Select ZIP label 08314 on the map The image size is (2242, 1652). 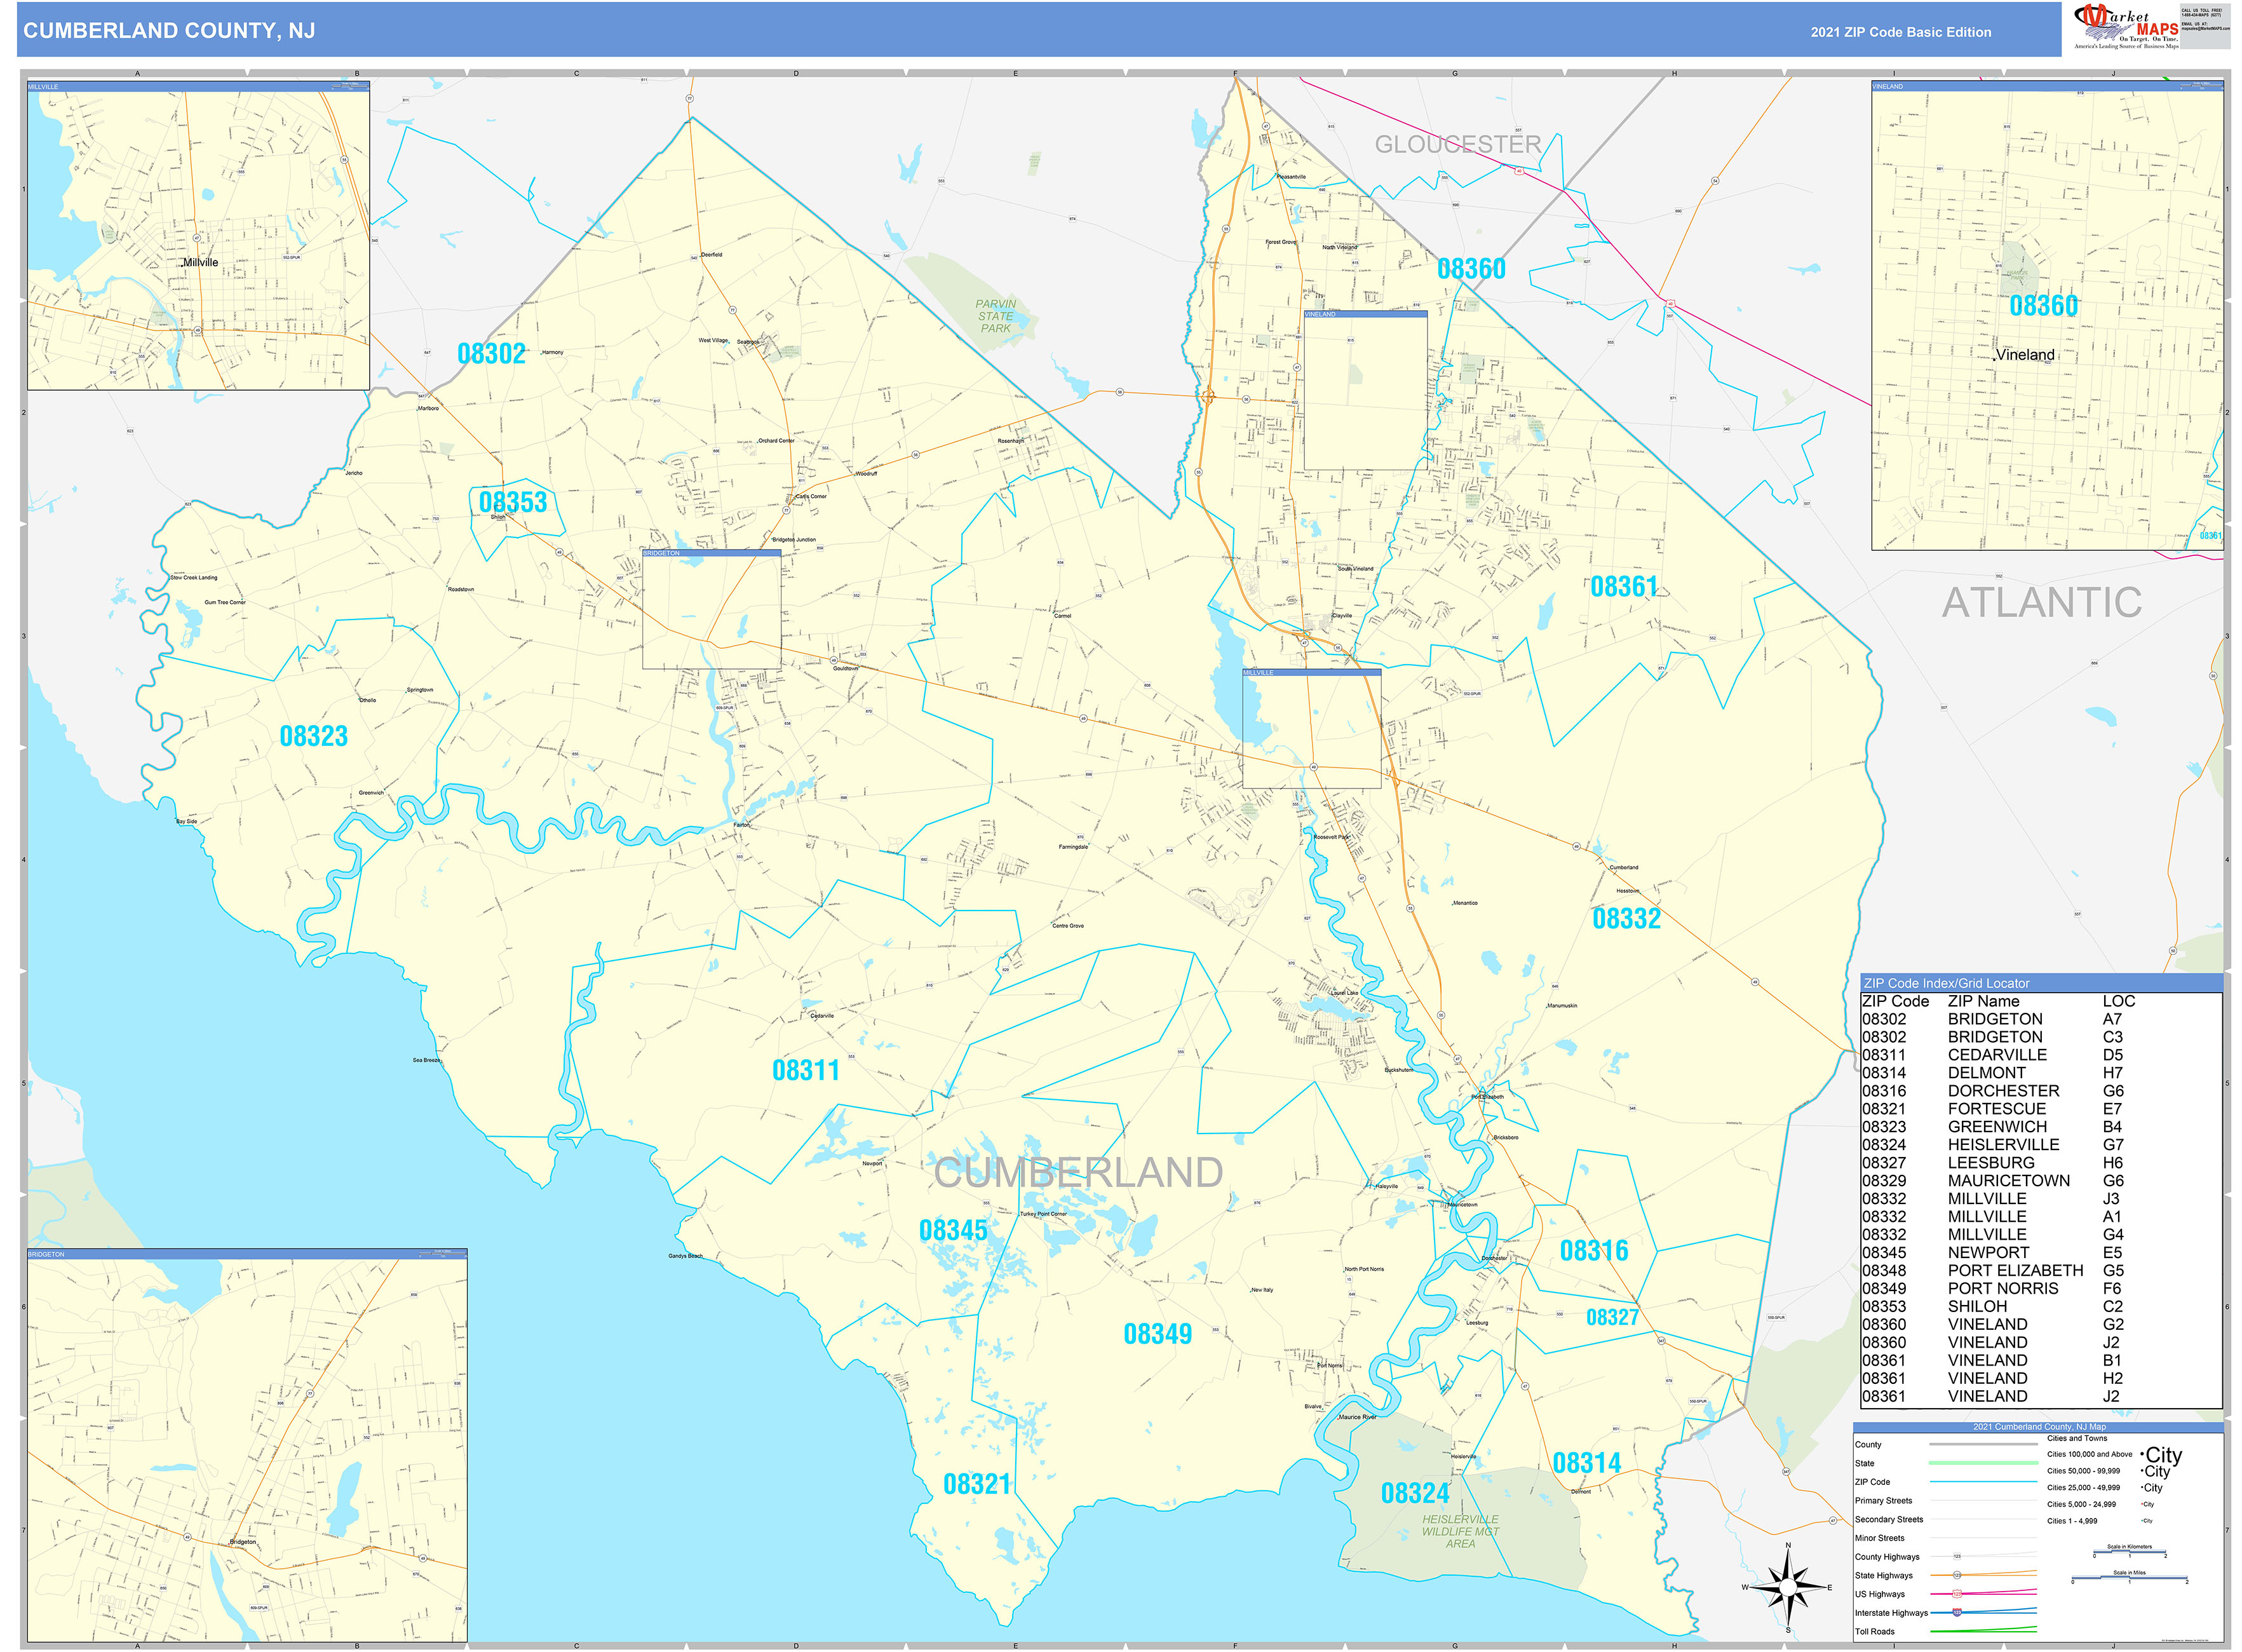point(1587,1464)
